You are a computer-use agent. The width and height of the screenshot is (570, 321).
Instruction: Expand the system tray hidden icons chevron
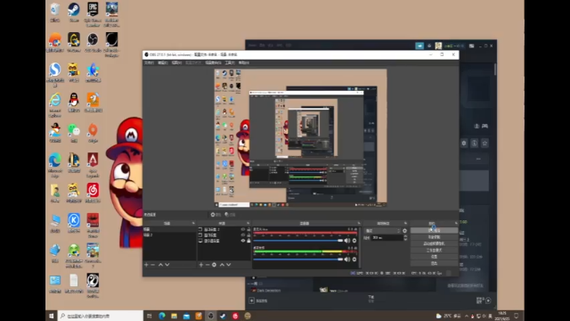pyautogui.click(x=467, y=316)
